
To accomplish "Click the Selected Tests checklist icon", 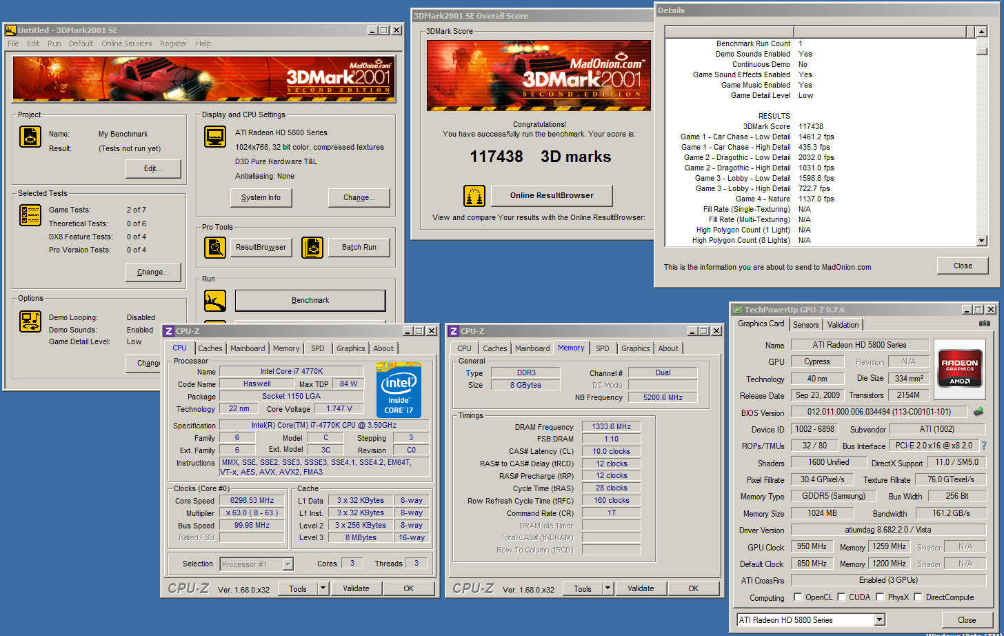I will 30,215.
